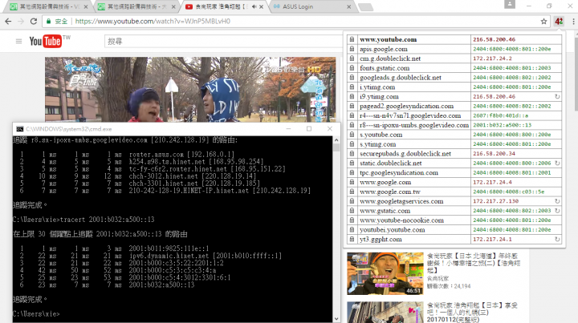
Task: Select the r4---sn-n4v7sn7l.googlevideo.com entry
Action: (x=410, y=115)
